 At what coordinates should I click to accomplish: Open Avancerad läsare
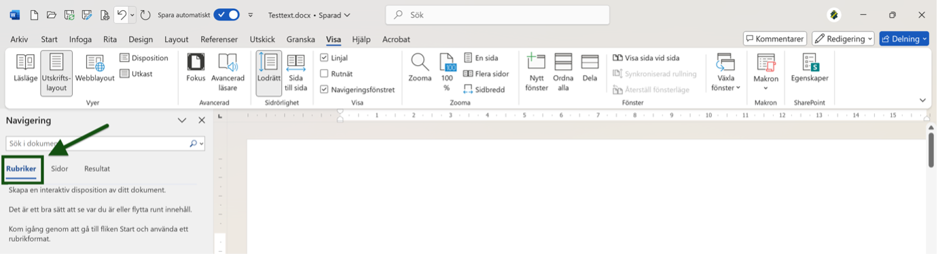[x=228, y=72]
